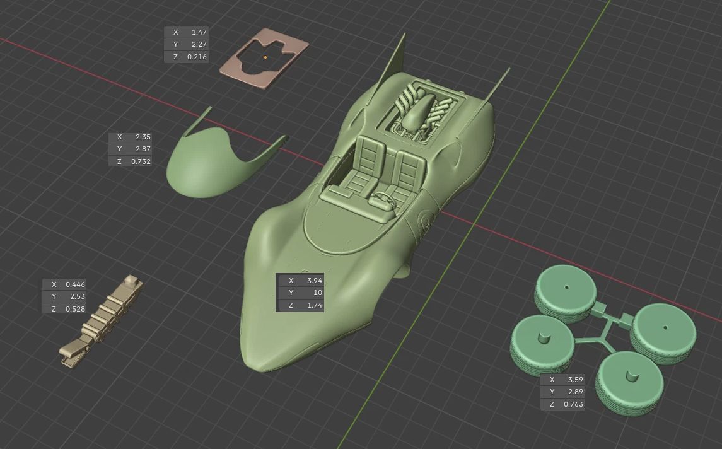Image resolution: width=722 pixels, height=449 pixels.
Task: Click the steering wheel inside the car cockpit
Action: [x=384, y=201]
